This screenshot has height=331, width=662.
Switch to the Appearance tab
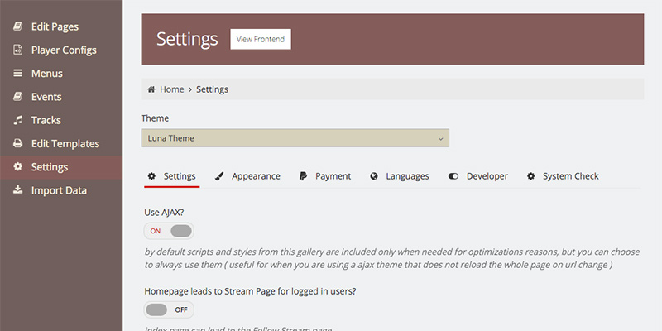[247, 176]
